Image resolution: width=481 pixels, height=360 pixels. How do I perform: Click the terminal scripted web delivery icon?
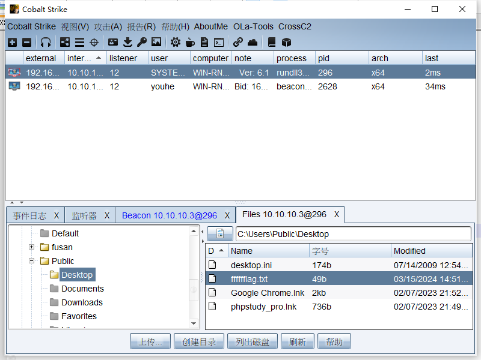coord(219,42)
